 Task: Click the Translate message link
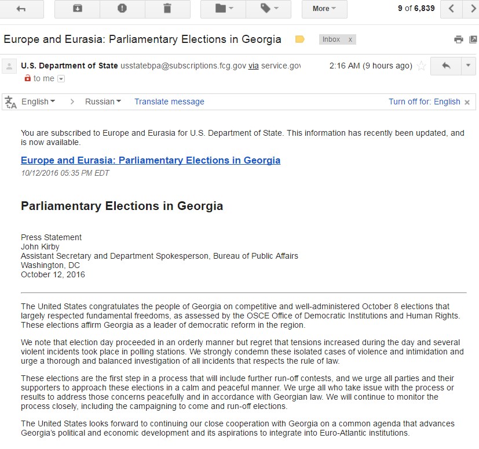169,102
